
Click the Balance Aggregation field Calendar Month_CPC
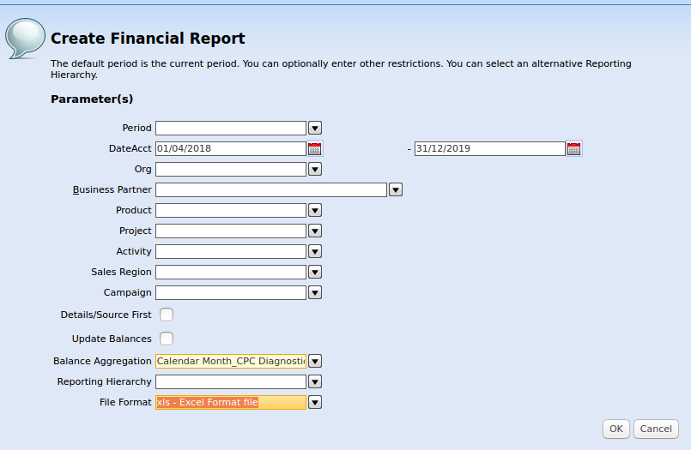click(x=231, y=361)
